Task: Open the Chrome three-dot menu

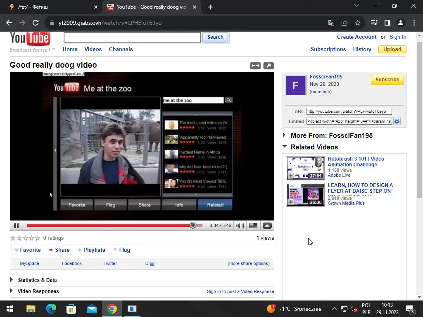Action: click(414, 23)
